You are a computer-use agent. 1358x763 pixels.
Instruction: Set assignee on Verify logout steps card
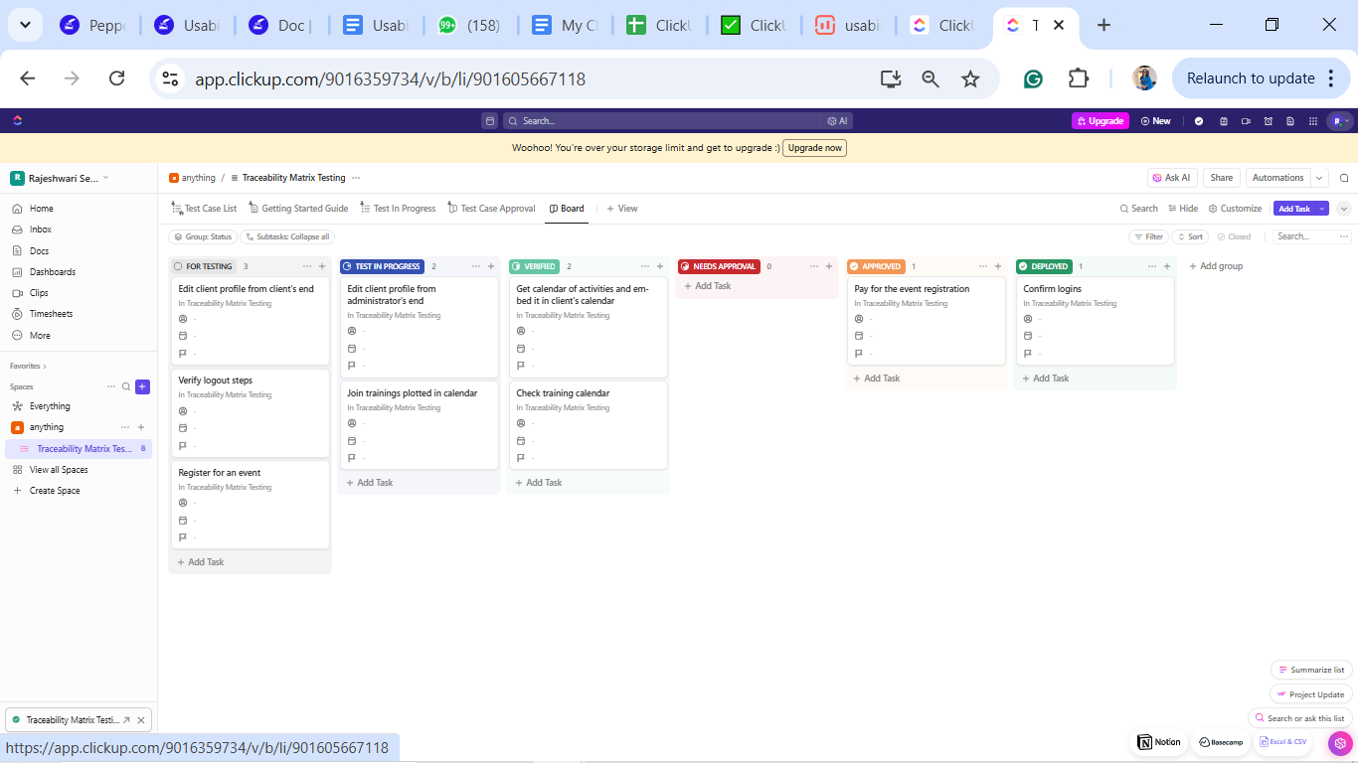[x=183, y=411]
